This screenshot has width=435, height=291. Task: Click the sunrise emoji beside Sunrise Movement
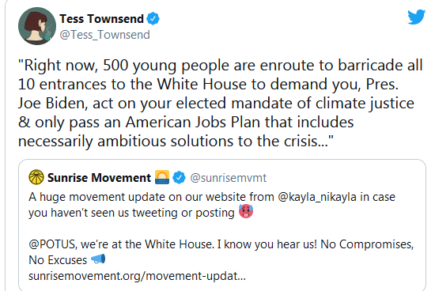tap(162, 177)
